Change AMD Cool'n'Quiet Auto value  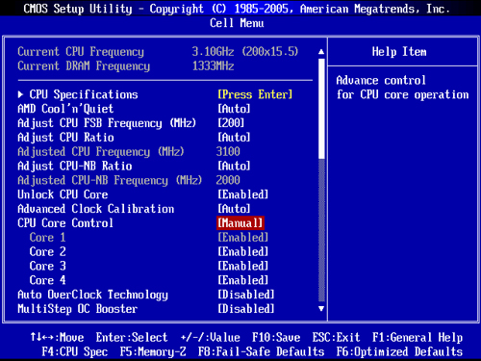click(x=234, y=109)
